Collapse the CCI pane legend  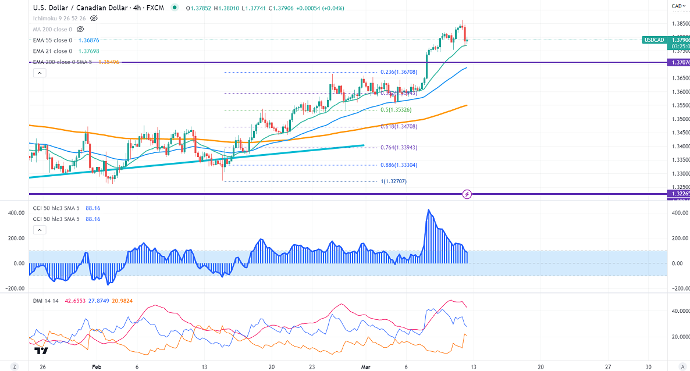pos(39,230)
